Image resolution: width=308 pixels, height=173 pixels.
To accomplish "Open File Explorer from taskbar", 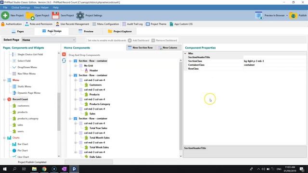I will pos(34,169).
